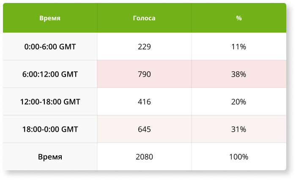Click the 100% total cell
The height and width of the screenshot is (180, 296).
coord(239,157)
